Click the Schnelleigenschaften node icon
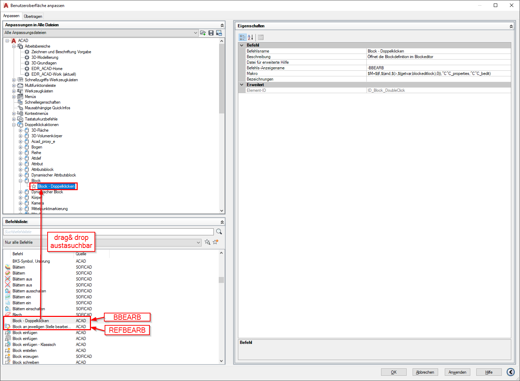The height and width of the screenshot is (381, 520). click(20, 102)
